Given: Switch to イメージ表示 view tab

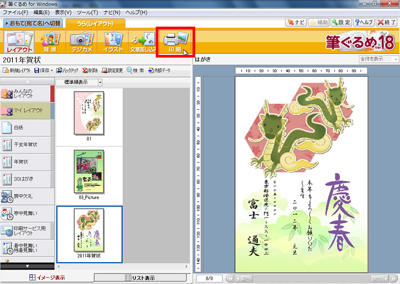Looking at the screenshot, I should coord(47,278).
